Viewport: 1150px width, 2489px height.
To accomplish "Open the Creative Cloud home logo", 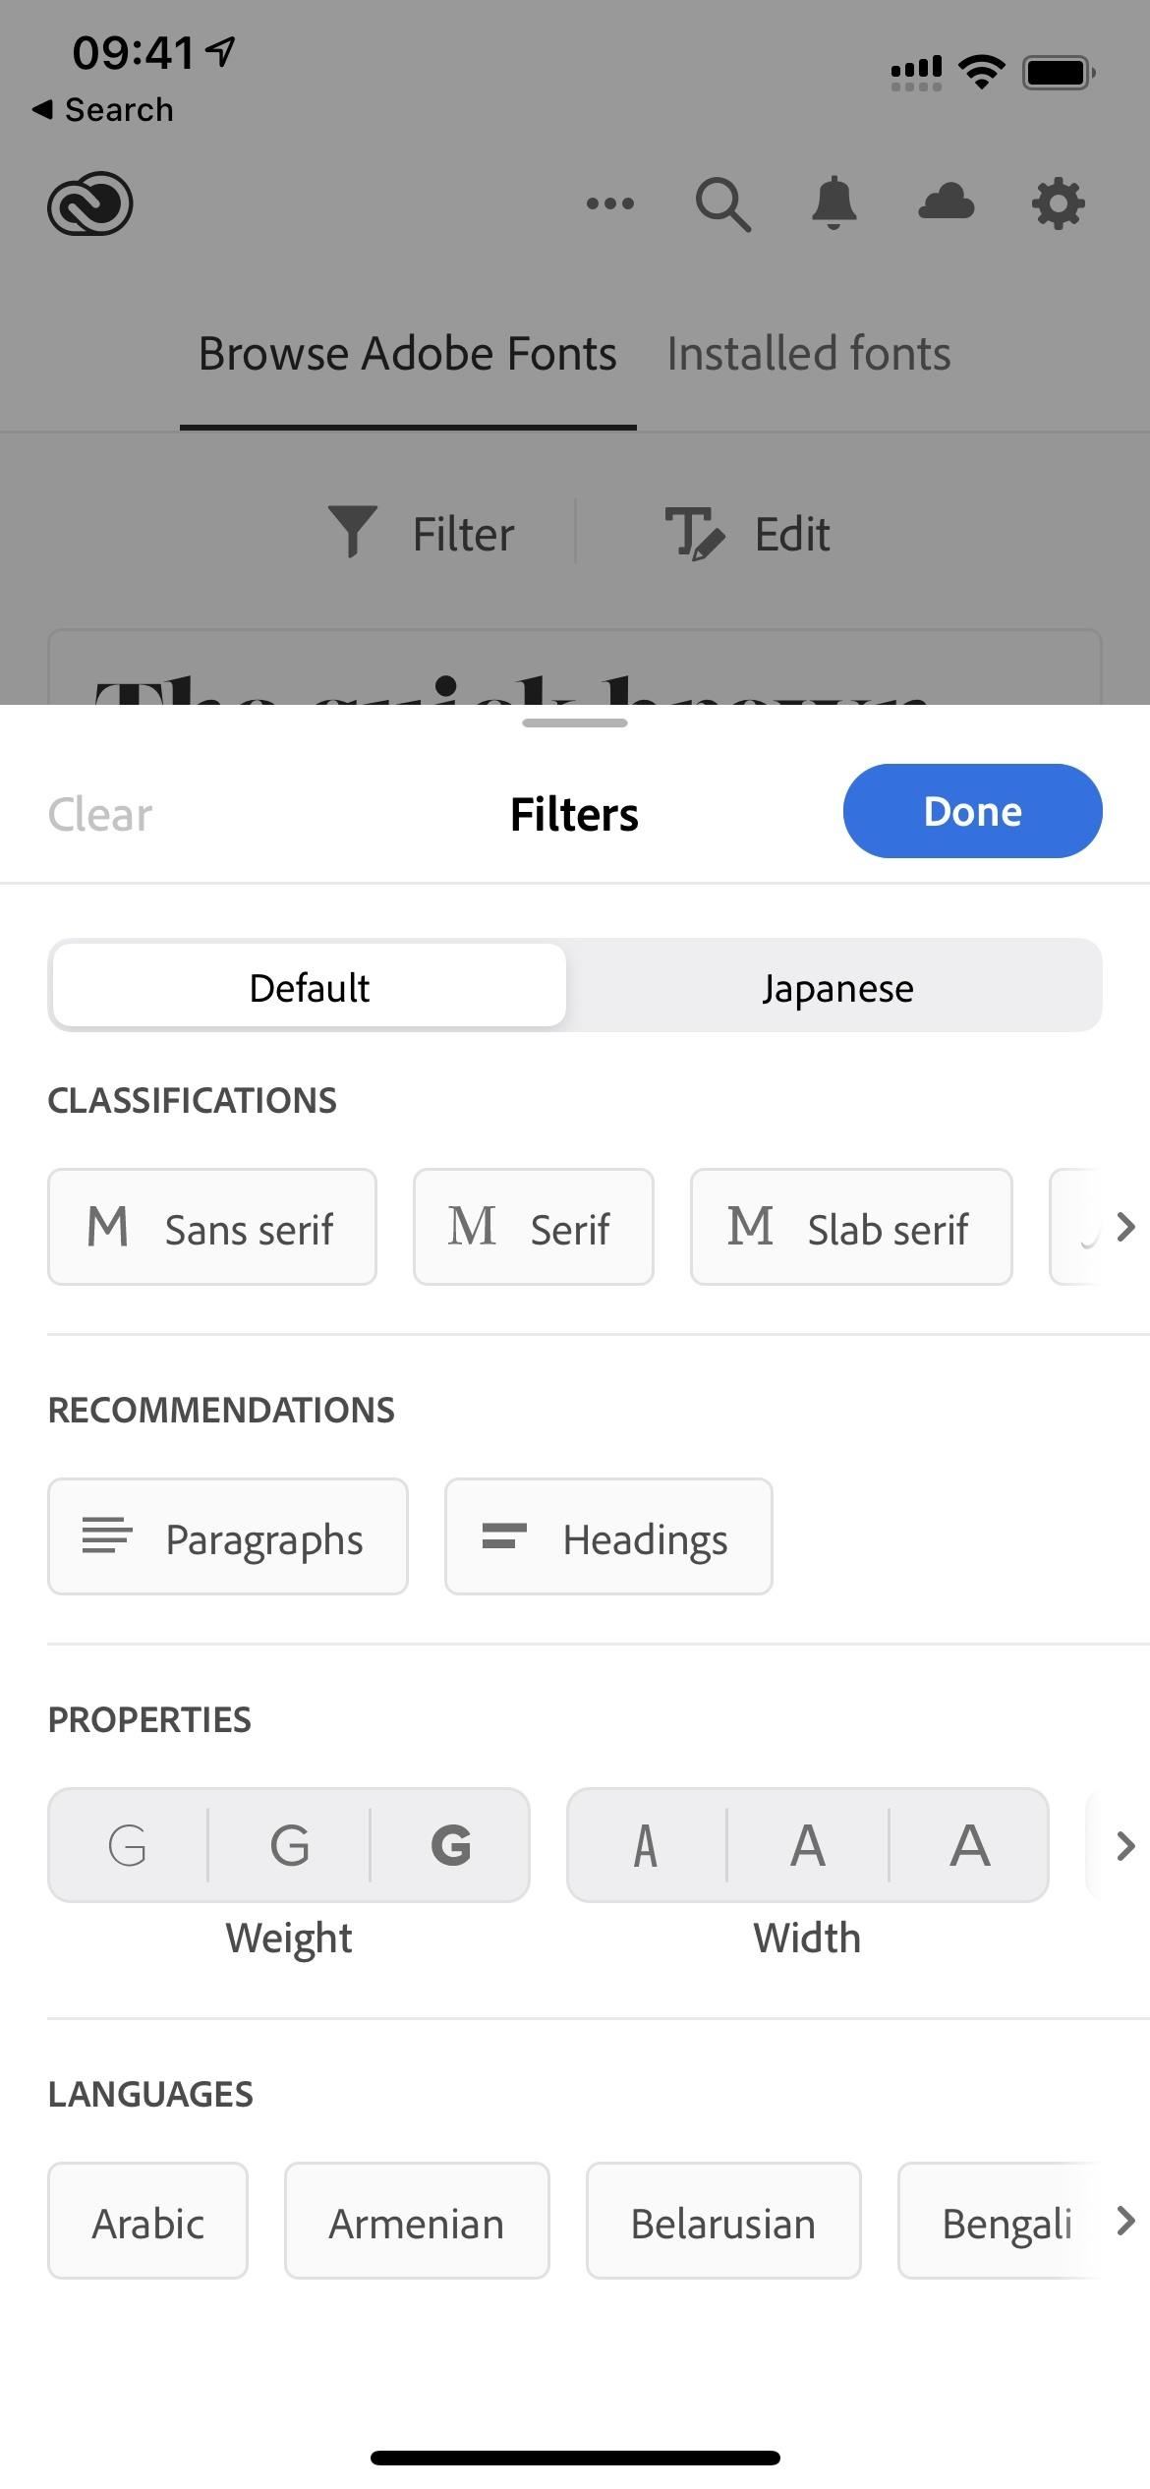I will click(x=90, y=203).
